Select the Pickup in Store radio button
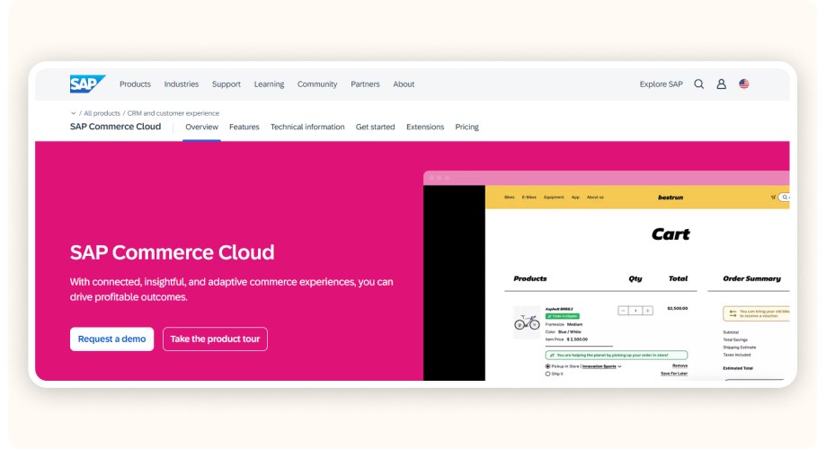The image size is (826, 449). pyautogui.click(x=548, y=366)
